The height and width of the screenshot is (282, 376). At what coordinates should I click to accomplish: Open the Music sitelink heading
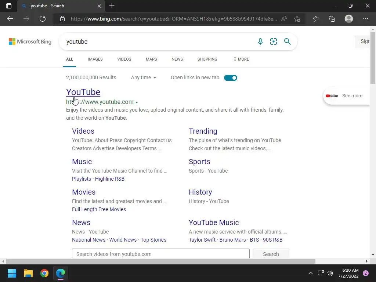82,162
